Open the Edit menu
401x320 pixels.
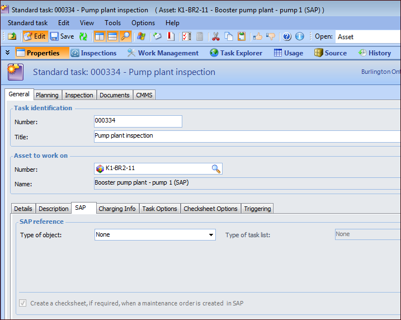(64, 23)
